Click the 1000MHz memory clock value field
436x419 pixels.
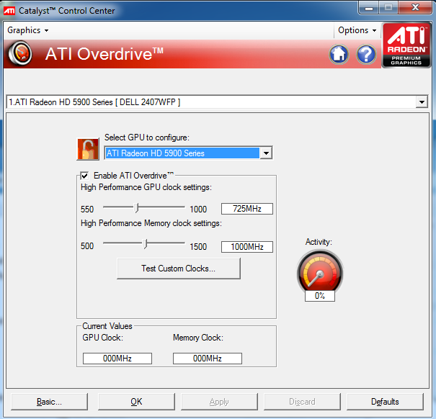(x=247, y=247)
